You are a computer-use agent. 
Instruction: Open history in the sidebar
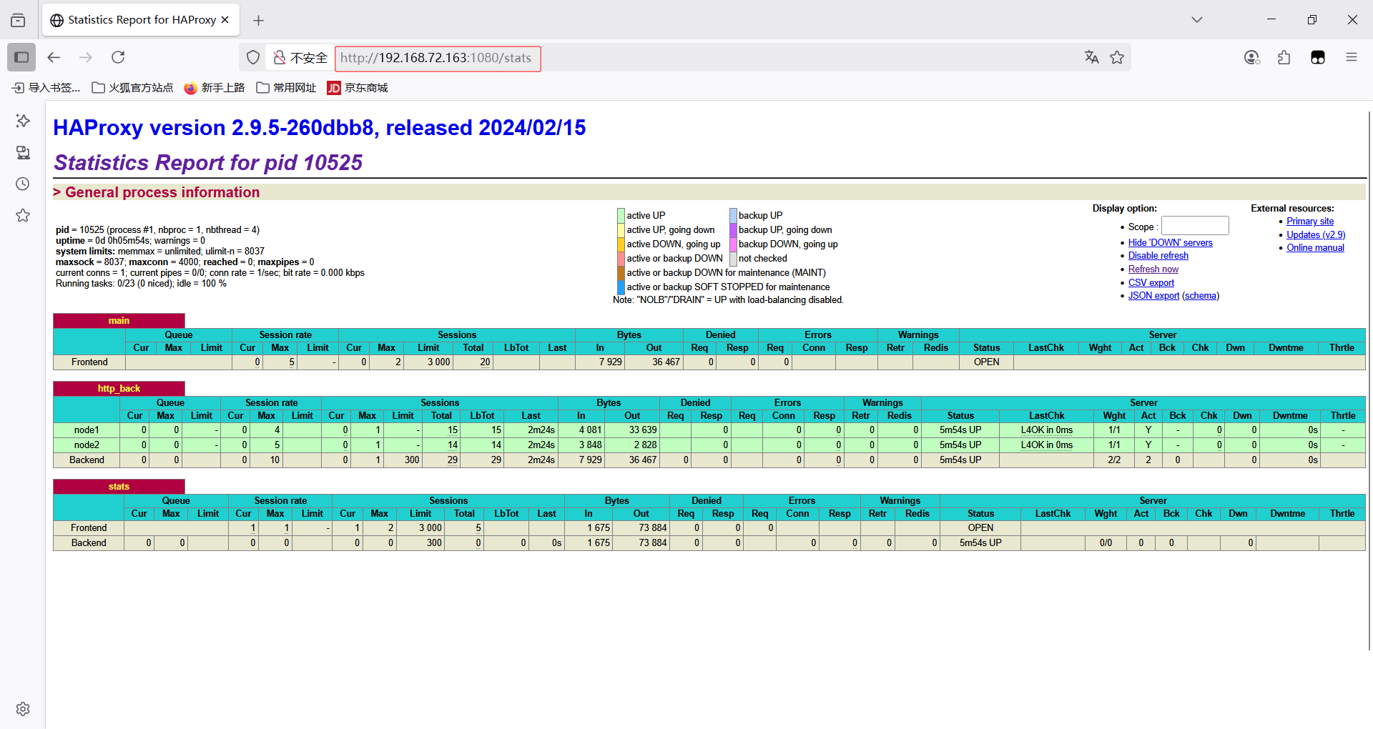click(23, 184)
